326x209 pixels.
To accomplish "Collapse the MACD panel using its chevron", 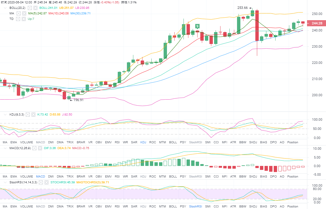I will click(x=5, y=148).
